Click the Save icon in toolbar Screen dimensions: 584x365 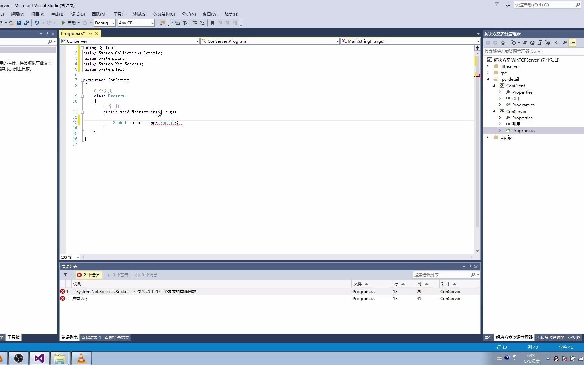coord(19,23)
